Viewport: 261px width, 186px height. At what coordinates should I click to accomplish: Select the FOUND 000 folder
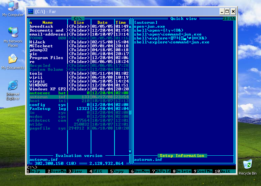[x=79, y=38]
